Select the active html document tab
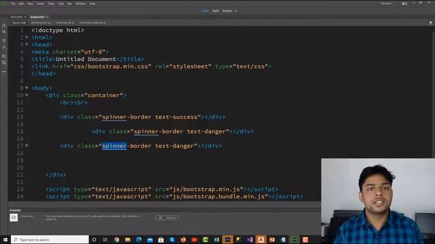Image resolution: width=435 pixels, height=244 pixels. 37,17
